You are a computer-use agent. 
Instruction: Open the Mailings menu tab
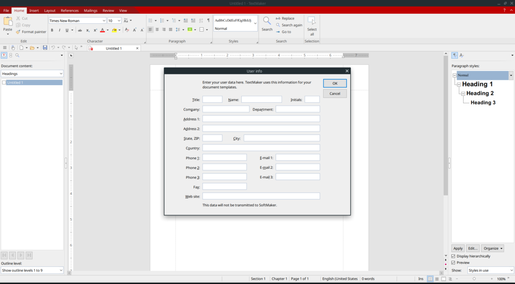[91, 10]
